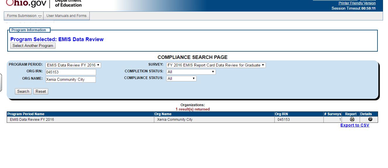Click into the Org Name text field
This screenshot has width=388, height=168.
(x=71, y=79)
